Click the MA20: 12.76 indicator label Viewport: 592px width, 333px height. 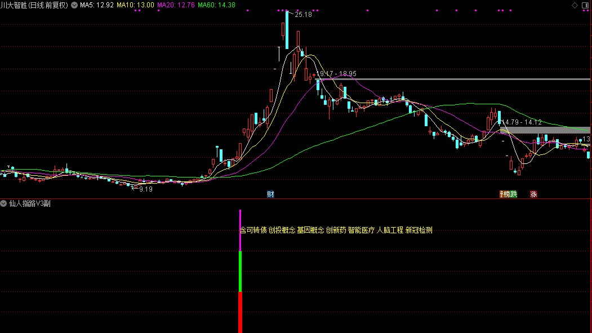(x=176, y=5)
